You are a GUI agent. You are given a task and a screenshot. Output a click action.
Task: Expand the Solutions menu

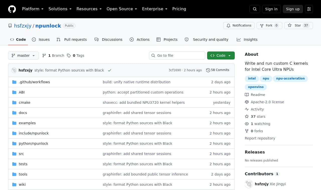[60, 9]
